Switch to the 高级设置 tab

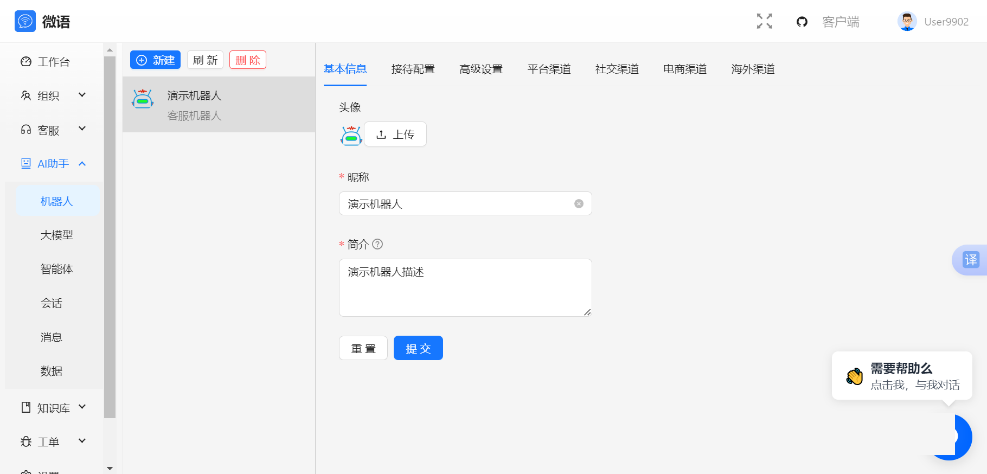click(x=480, y=69)
